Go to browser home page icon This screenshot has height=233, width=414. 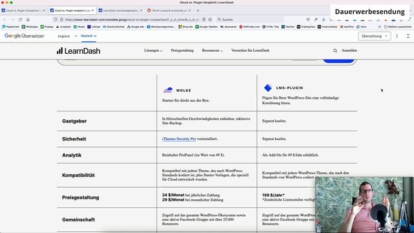[28, 19]
